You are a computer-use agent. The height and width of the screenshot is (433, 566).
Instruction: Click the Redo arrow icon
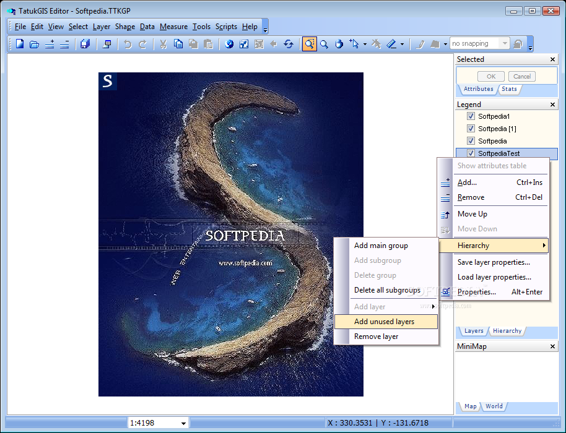pyautogui.click(x=142, y=44)
